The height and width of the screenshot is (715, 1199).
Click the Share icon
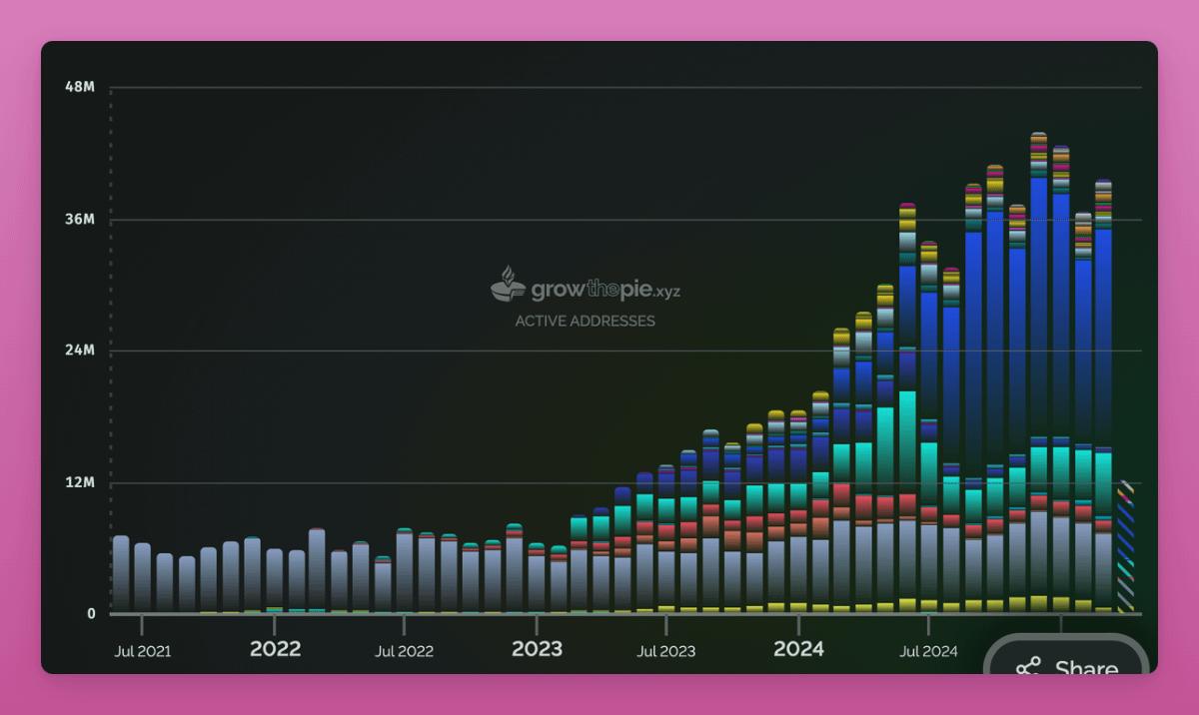(x=1028, y=667)
